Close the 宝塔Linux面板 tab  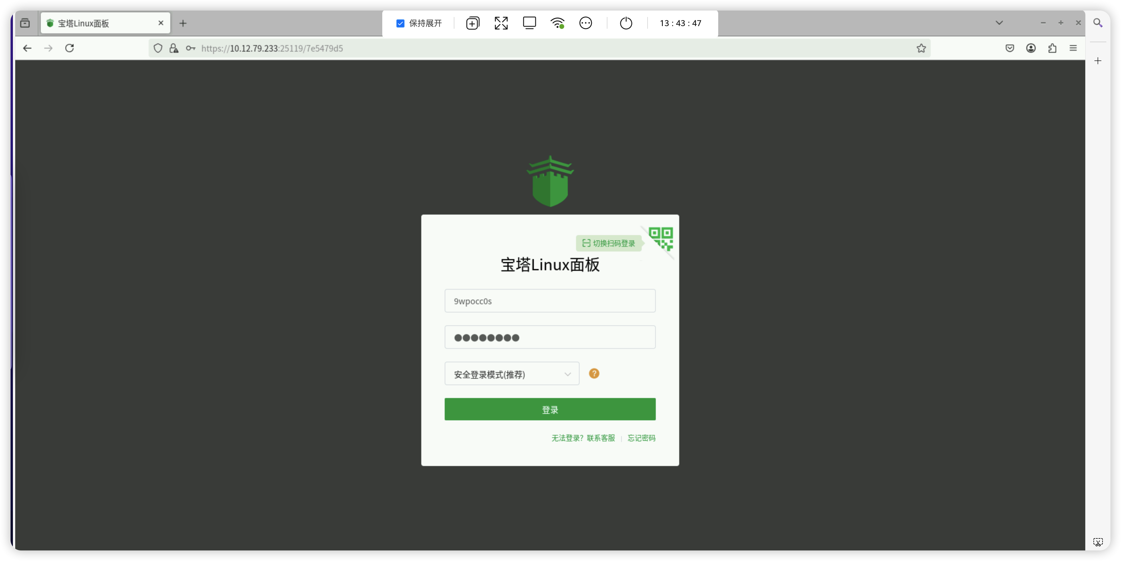pos(161,23)
